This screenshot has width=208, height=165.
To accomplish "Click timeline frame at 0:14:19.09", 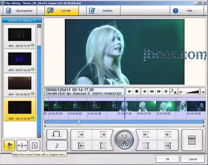I will [196, 106].
